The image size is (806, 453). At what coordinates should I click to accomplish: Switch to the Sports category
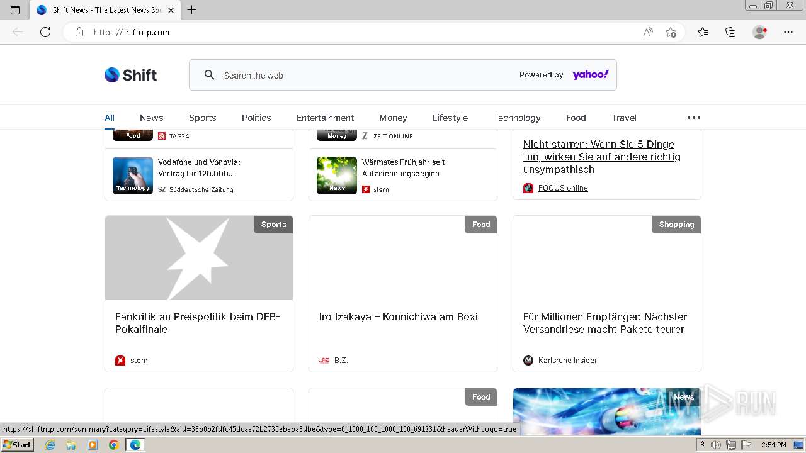[202, 118]
